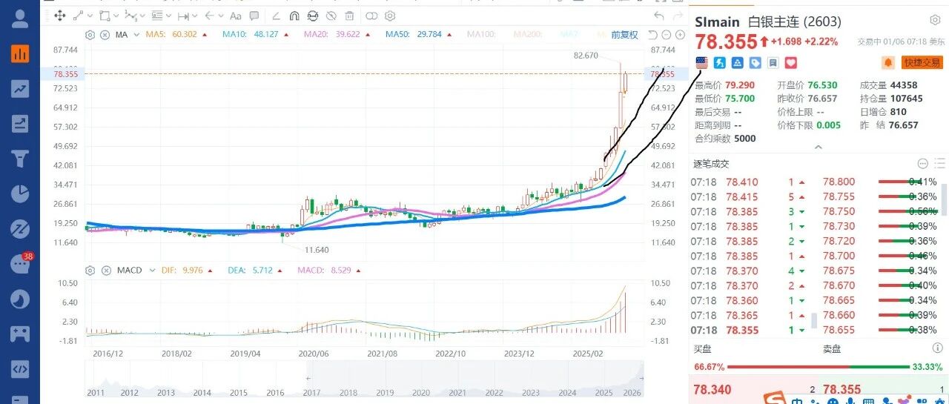Screen dimensions: 949x404
Task: Expand the MA indicator dropdown
Action: tap(136, 35)
